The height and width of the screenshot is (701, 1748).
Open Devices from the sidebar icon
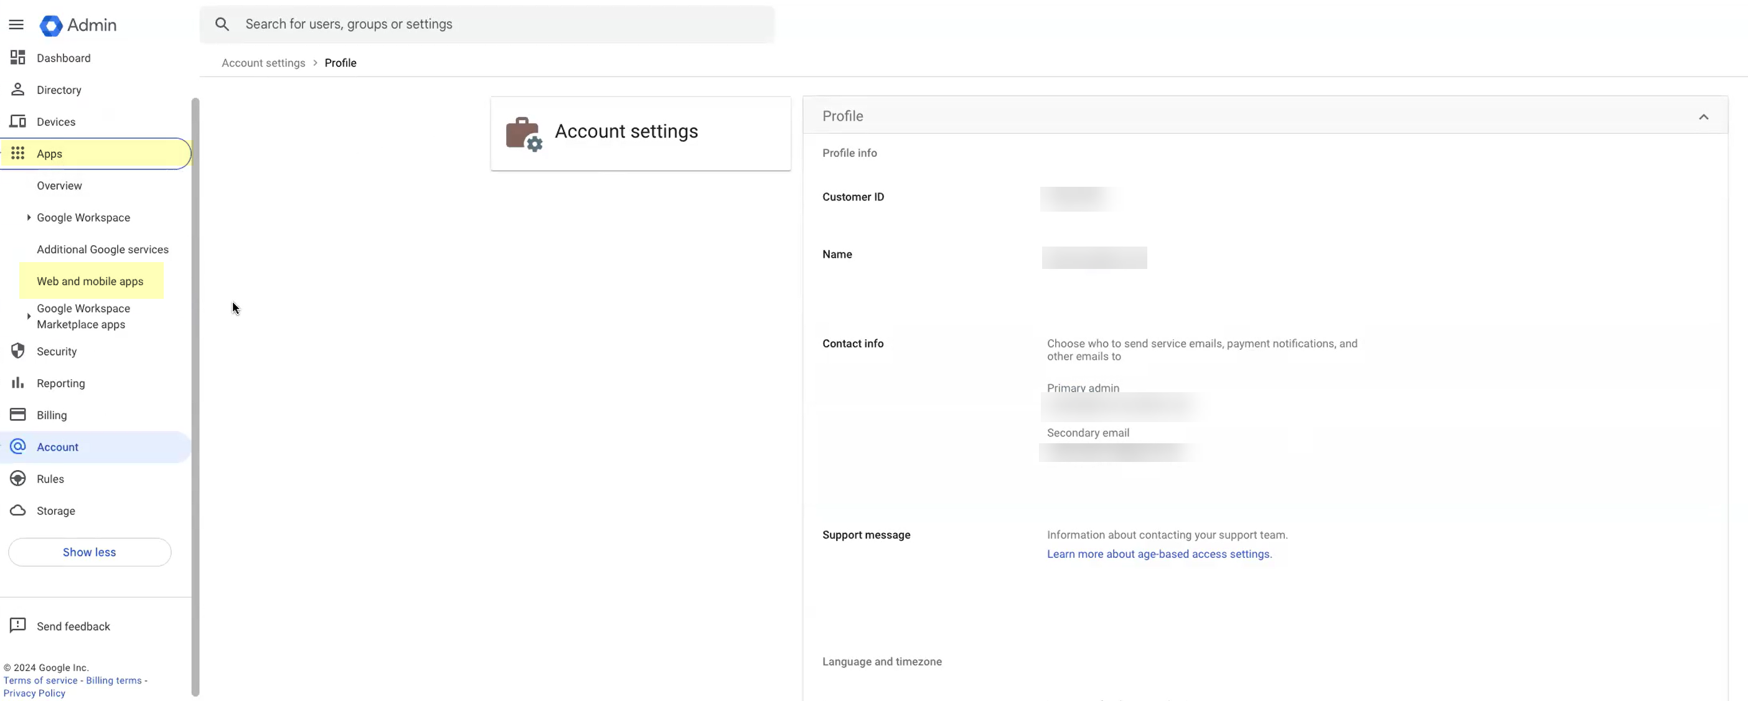17,121
